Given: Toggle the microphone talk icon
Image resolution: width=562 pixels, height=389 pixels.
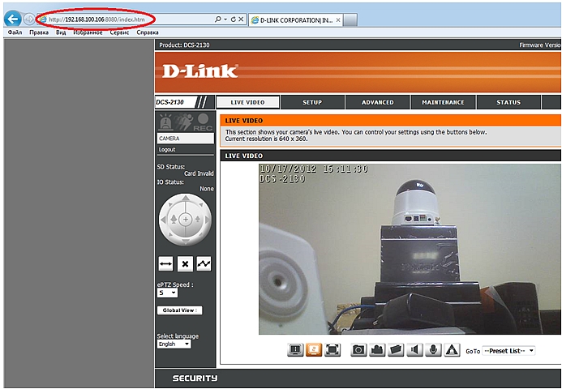Looking at the screenshot, I should [434, 350].
